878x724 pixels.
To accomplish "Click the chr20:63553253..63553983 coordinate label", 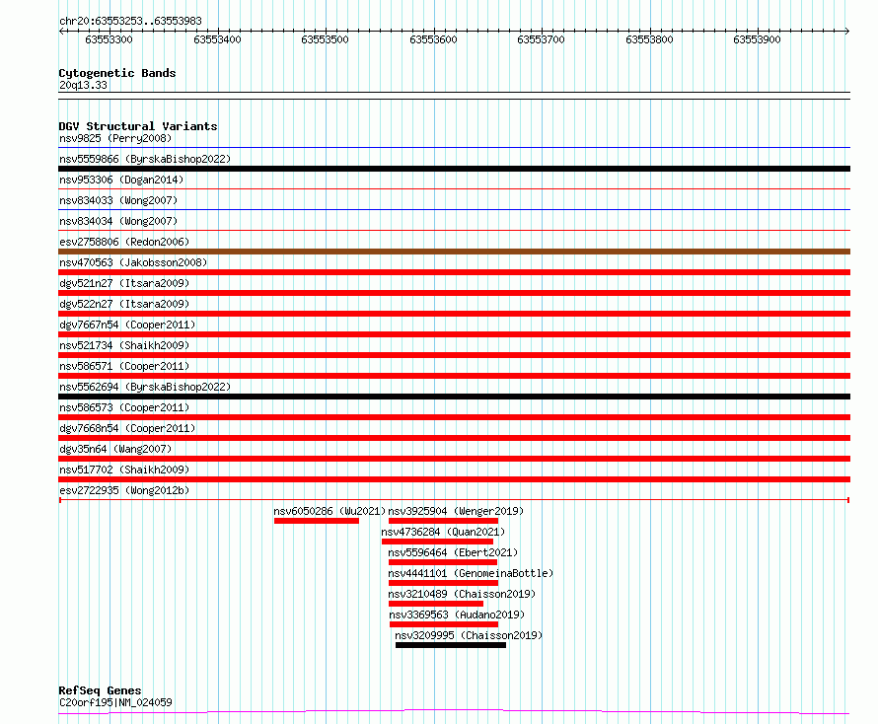I will 130,22.
